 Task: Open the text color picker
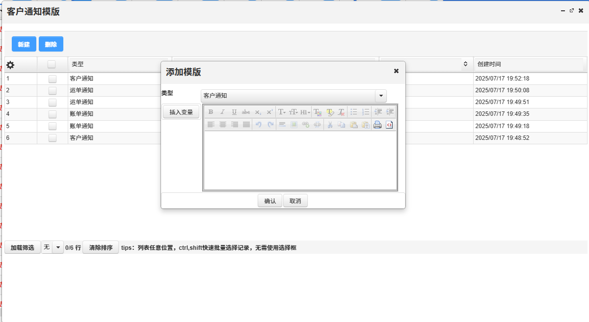click(318, 112)
